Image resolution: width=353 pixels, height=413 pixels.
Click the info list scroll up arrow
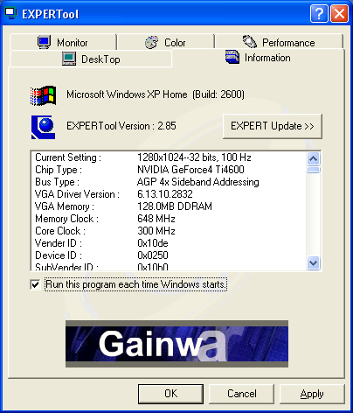click(314, 158)
